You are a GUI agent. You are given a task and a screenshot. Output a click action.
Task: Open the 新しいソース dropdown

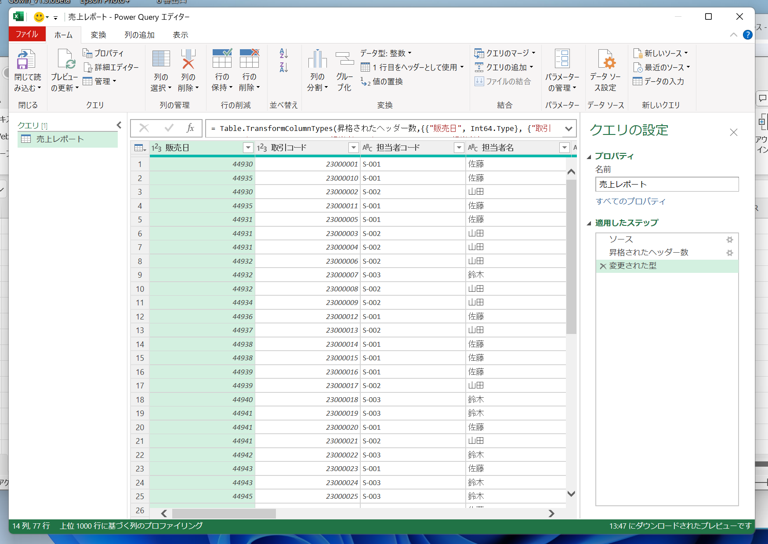pyautogui.click(x=660, y=53)
